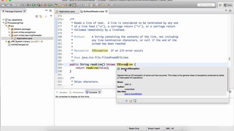Minimize the editor area
The image size is (234, 131).
pos(226,11)
